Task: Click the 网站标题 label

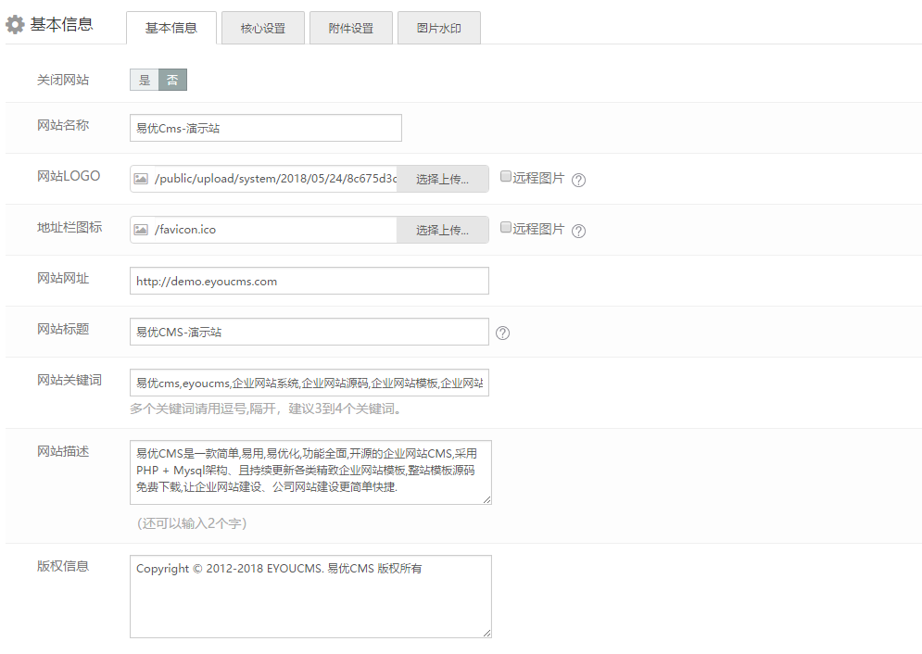Action: coord(63,329)
